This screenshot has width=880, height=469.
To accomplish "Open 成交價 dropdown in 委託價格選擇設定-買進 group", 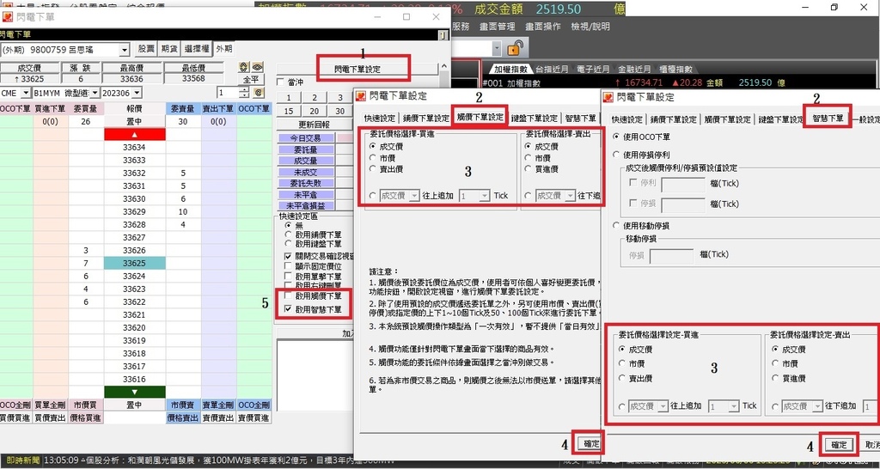I will point(663,406).
